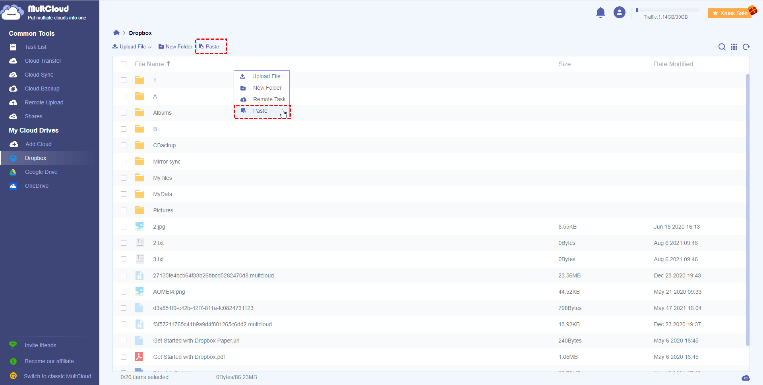
Task: Click the traffic usage progress bar
Action: pos(668,10)
